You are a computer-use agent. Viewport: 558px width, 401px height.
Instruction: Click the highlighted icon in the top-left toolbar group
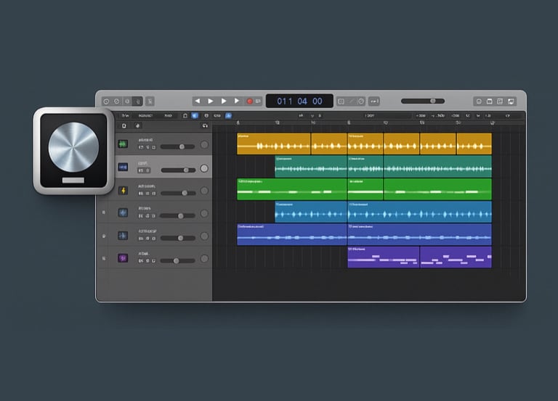click(x=137, y=102)
